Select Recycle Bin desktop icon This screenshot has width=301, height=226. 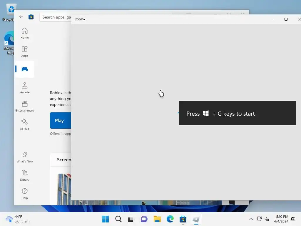[9, 13]
